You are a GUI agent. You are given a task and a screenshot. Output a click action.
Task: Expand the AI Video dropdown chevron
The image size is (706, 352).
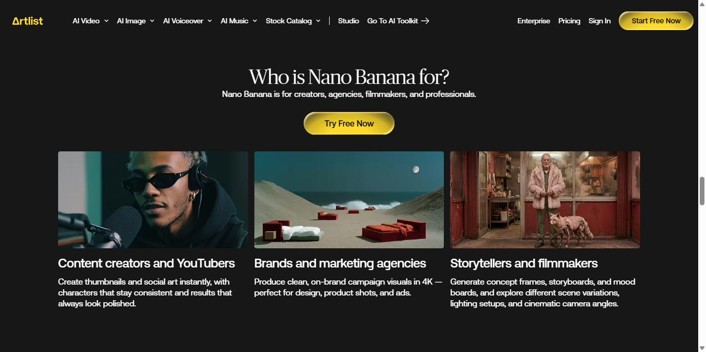pyautogui.click(x=106, y=21)
